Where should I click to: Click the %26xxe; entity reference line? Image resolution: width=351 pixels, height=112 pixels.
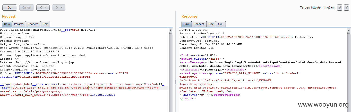coord(58,95)
